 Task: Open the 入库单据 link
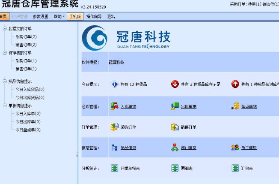(128, 106)
